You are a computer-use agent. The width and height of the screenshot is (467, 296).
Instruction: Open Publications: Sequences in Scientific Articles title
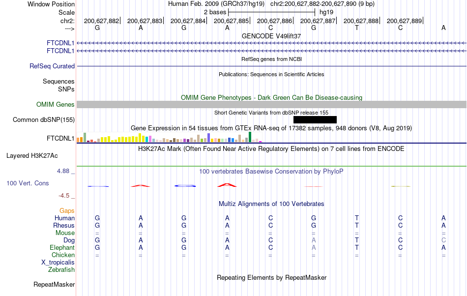[x=271, y=74]
